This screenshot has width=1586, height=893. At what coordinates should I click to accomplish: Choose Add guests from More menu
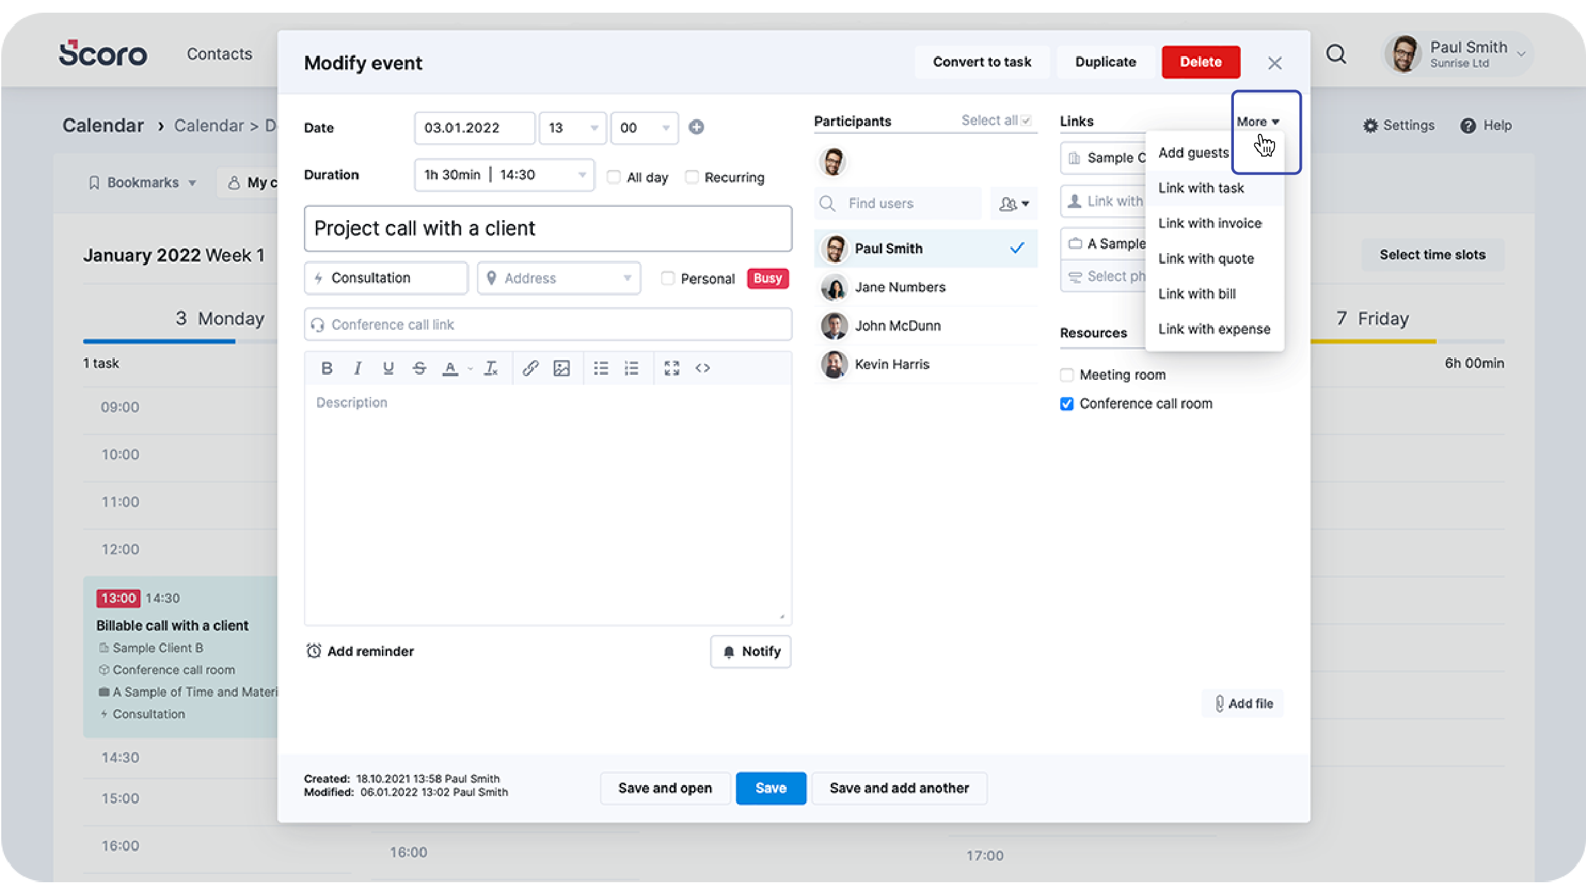pos(1193,153)
